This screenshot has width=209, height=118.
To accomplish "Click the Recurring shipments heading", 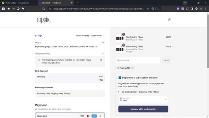I will [44, 87].
